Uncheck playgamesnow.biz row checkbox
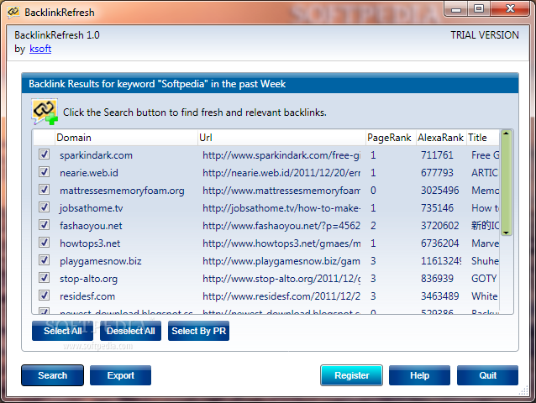 point(44,260)
